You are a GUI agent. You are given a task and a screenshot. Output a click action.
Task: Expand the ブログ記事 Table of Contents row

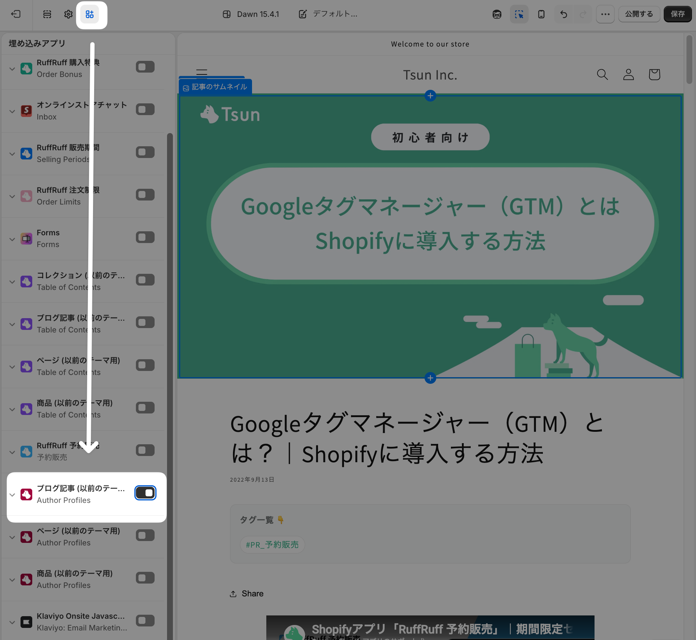pyautogui.click(x=12, y=324)
